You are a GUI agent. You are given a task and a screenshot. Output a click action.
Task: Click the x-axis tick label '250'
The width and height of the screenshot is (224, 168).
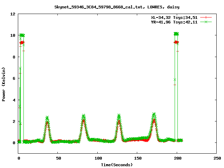pos(217,158)
